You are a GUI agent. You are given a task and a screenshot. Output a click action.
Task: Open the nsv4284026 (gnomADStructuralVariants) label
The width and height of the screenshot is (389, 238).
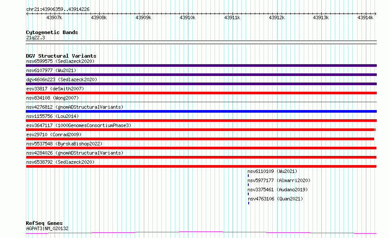click(75, 153)
